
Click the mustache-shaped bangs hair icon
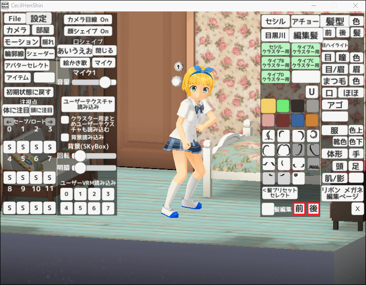(x=269, y=163)
